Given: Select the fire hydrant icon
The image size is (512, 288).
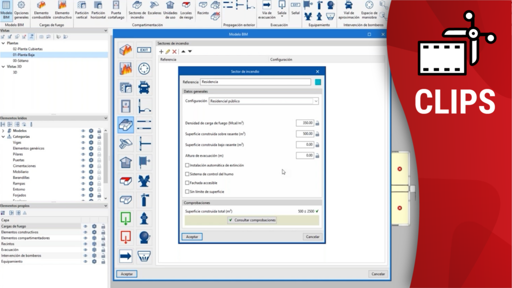Looking at the screenshot, I should click(x=144, y=218).
